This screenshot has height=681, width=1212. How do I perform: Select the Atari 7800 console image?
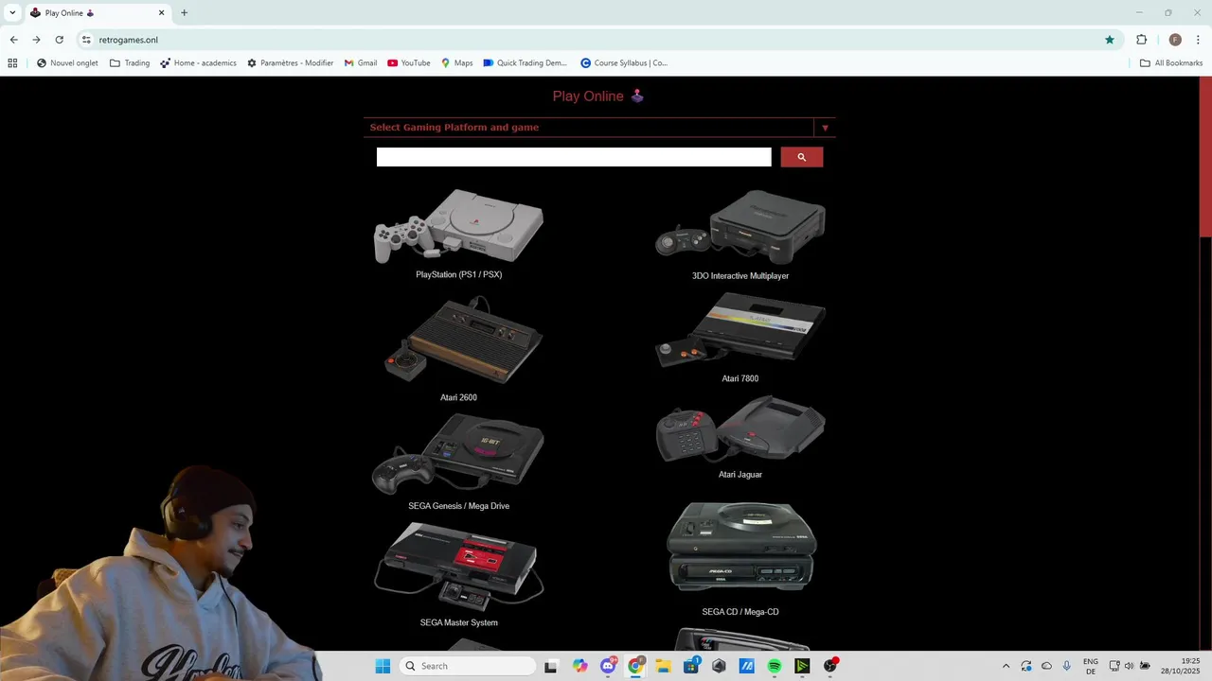pos(740,330)
